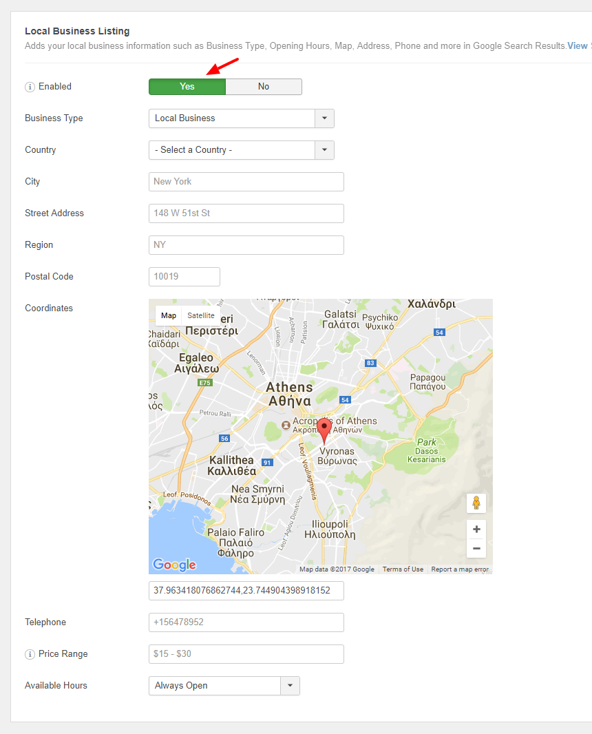
Task: Click the Egaleo label on map
Action: pos(197,364)
